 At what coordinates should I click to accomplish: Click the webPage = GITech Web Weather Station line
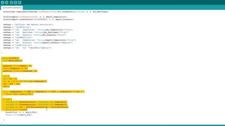tap(28, 24)
